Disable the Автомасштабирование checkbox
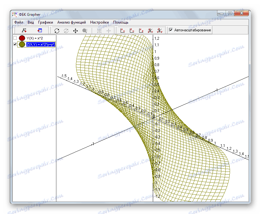This screenshot has height=214, width=261. (x=171, y=30)
